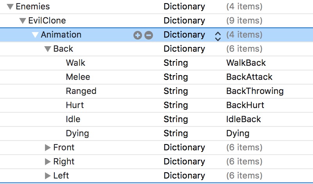The height and width of the screenshot is (184, 313).
Task: Click the minus icon on Animation row
Action: (148, 35)
